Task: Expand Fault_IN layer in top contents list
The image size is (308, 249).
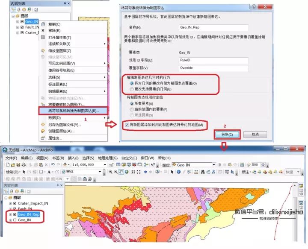Action: (18, 27)
